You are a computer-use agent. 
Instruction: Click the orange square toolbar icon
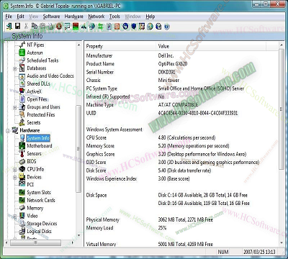coord(117,26)
